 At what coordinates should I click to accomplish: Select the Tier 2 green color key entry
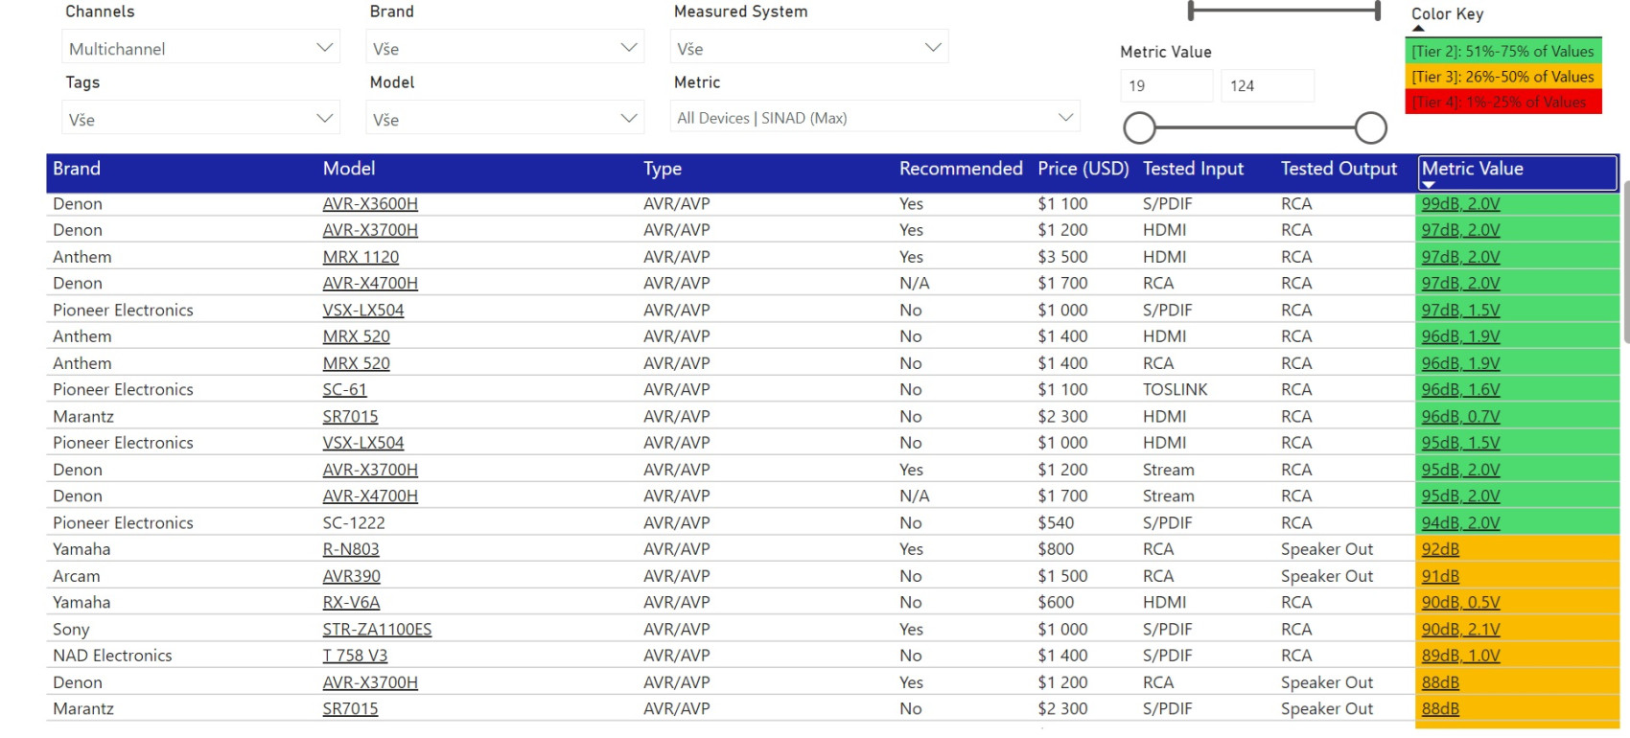pos(1502,52)
